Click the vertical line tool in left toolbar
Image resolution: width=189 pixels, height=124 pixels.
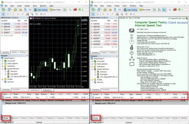tap(13, 14)
